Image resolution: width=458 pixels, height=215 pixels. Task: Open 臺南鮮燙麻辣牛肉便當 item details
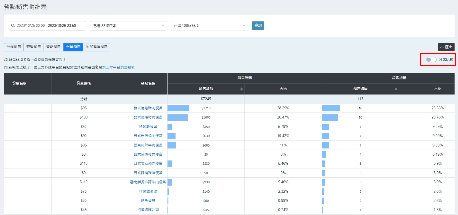tap(148, 182)
